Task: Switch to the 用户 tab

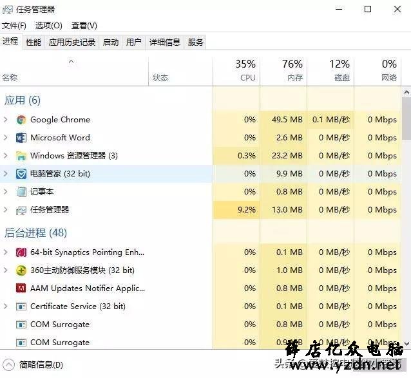Action: [134, 42]
